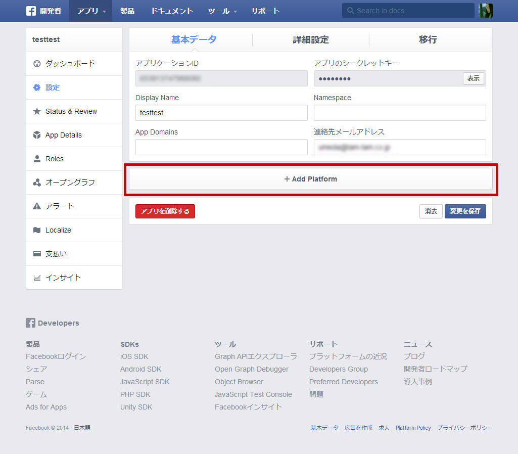Switch to the 詳細設定 tab
Image resolution: width=518 pixels, height=454 pixels.
310,39
